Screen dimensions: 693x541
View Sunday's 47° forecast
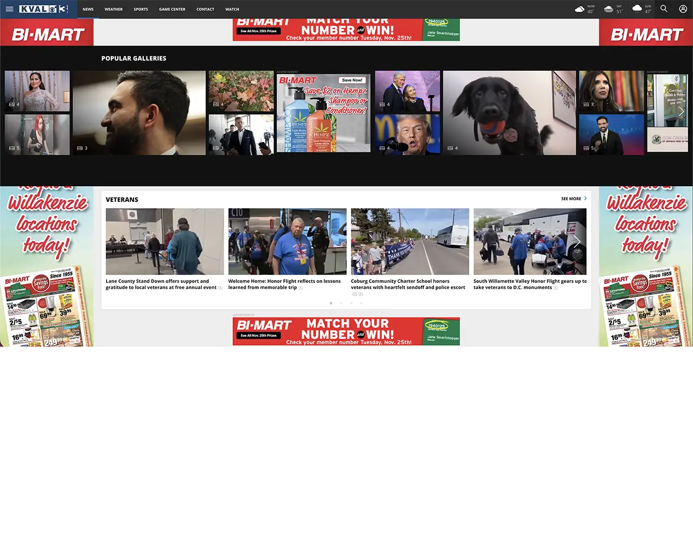tap(642, 9)
